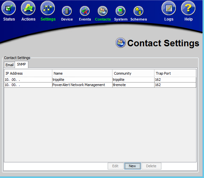Open Contacts settings people icon
This screenshot has width=204, height=178.
(102, 11)
